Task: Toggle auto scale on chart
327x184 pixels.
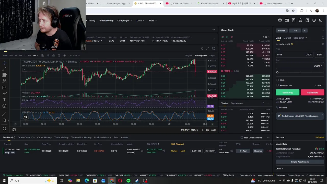Action: [x=214, y=130]
